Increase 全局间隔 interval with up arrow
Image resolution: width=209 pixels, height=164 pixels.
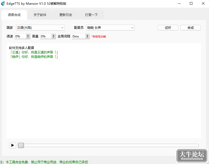tap(88, 35)
